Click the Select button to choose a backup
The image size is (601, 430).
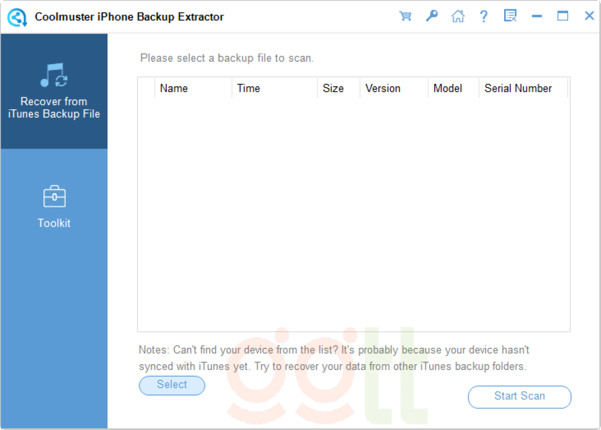click(x=171, y=385)
